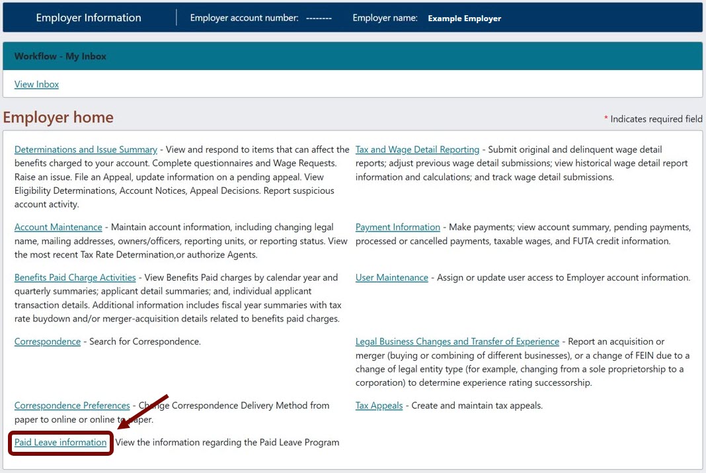The height and width of the screenshot is (473, 706).
Task: Open the View Inbox link
Action: [36, 84]
